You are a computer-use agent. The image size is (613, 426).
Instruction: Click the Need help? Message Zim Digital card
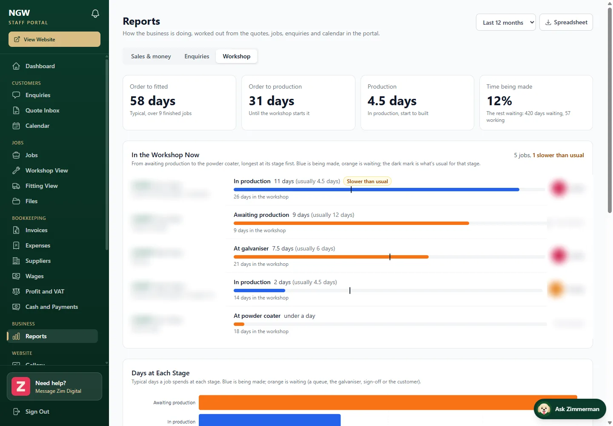point(54,386)
